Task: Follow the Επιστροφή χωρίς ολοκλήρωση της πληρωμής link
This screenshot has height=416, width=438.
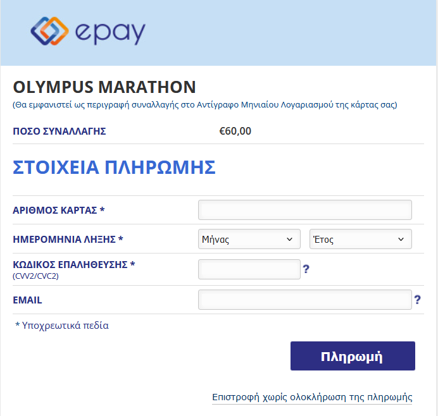Action: tap(312, 397)
